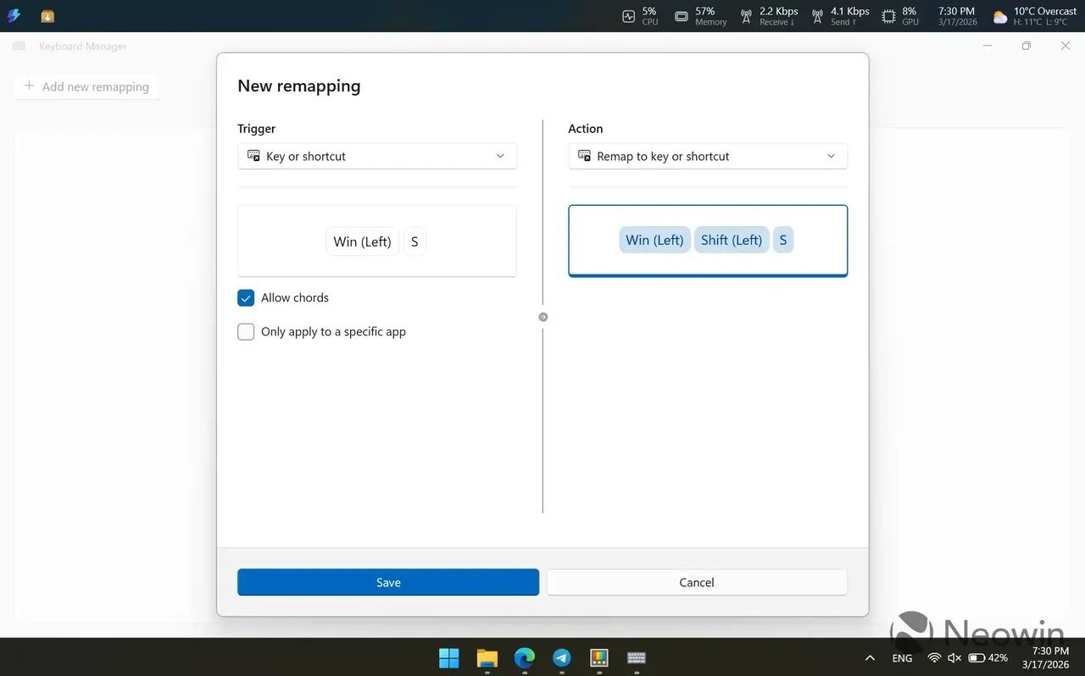Click the S key chip in Action box
This screenshot has height=676, width=1085.
coord(783,240)
